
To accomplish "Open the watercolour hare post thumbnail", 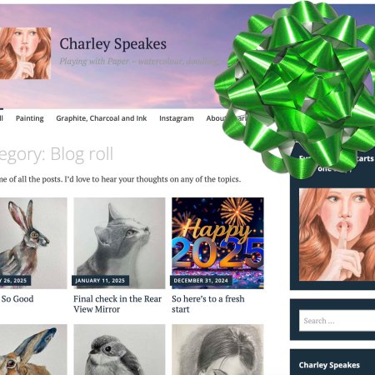I will (33, 243).
